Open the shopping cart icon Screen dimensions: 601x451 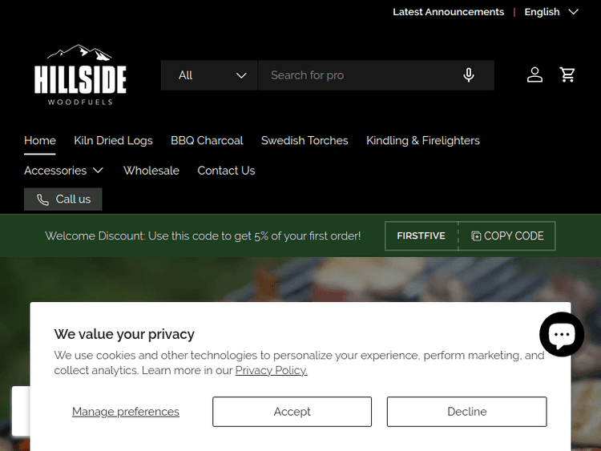[568, 75]
